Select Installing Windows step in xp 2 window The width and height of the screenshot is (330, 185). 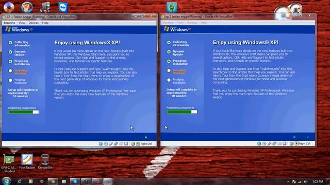coord(176,72)
